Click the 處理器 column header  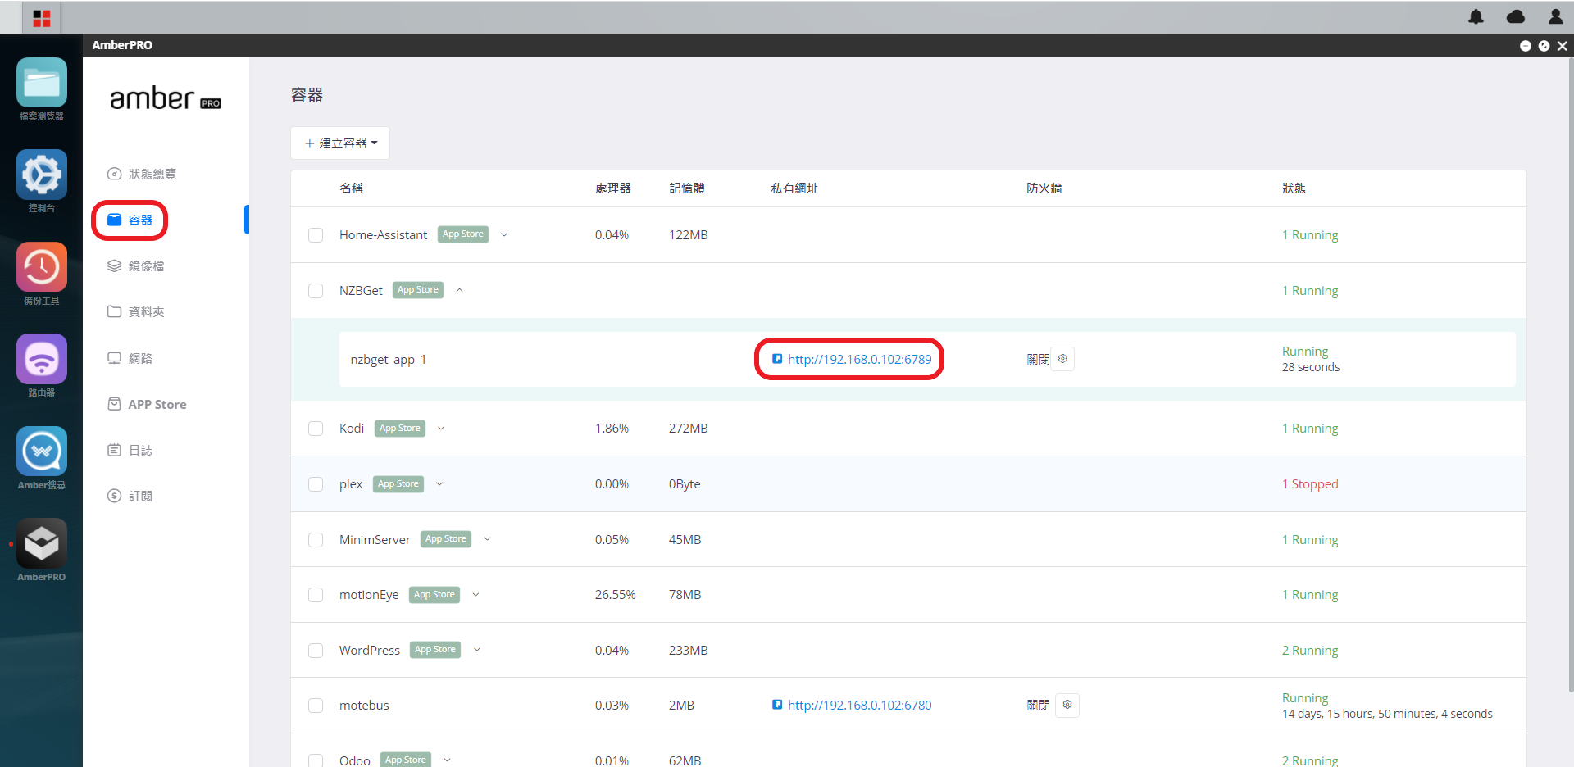click(x=612, y=188)
